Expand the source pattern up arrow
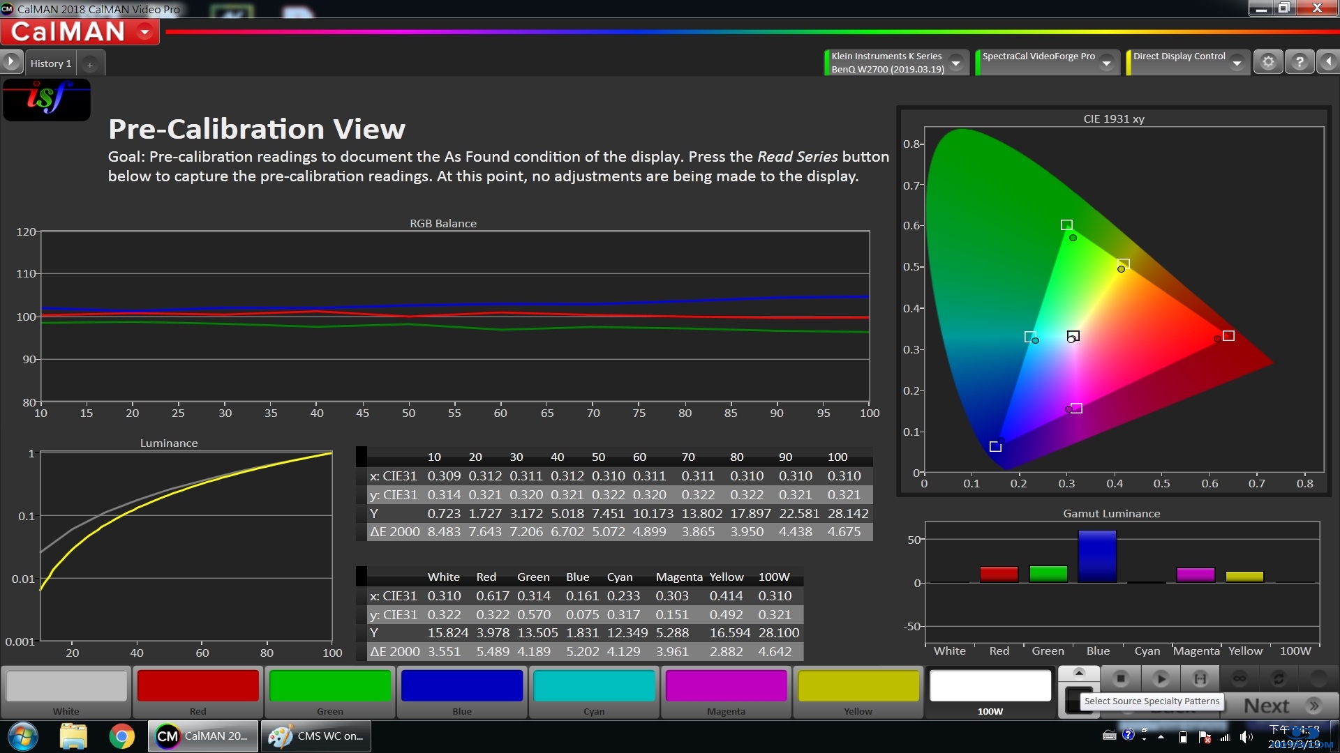The width and height of the screenshot is (1340, 753). point(1079,673)
